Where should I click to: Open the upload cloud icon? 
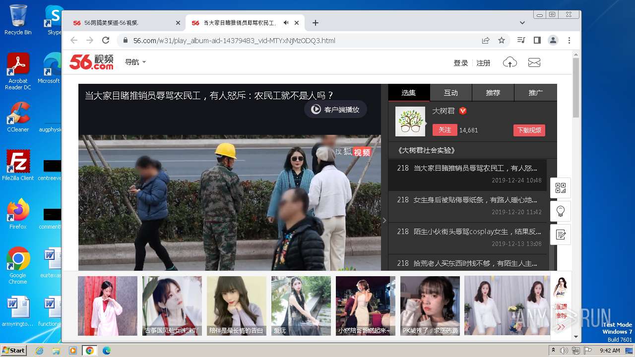point(510,62)
